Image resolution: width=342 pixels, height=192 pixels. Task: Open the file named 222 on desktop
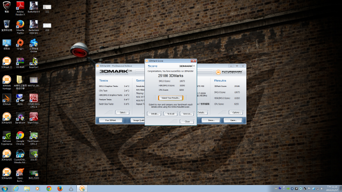47,27
